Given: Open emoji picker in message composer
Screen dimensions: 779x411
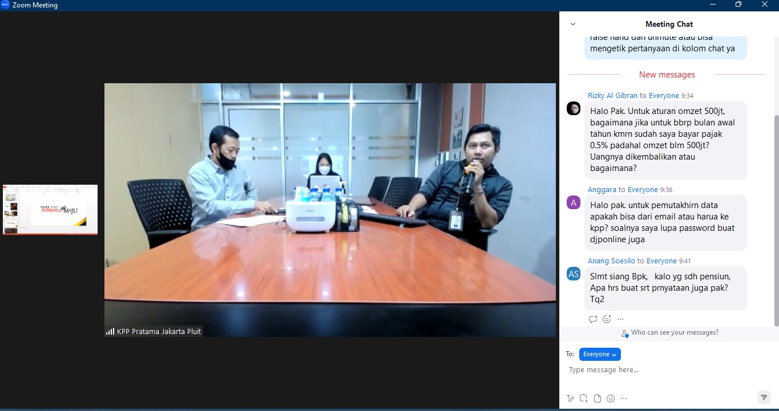Looking at the screenshot, I should 611,398.
